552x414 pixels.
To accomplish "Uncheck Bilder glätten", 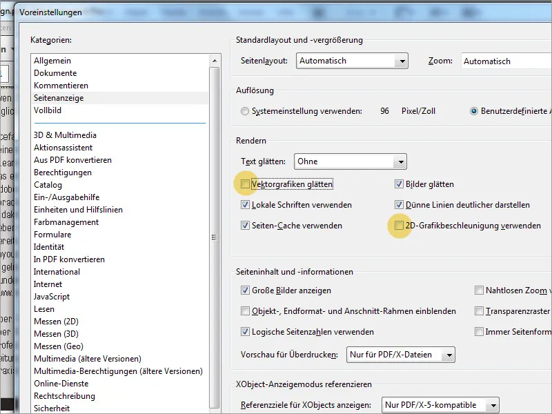I will [399, 184].
